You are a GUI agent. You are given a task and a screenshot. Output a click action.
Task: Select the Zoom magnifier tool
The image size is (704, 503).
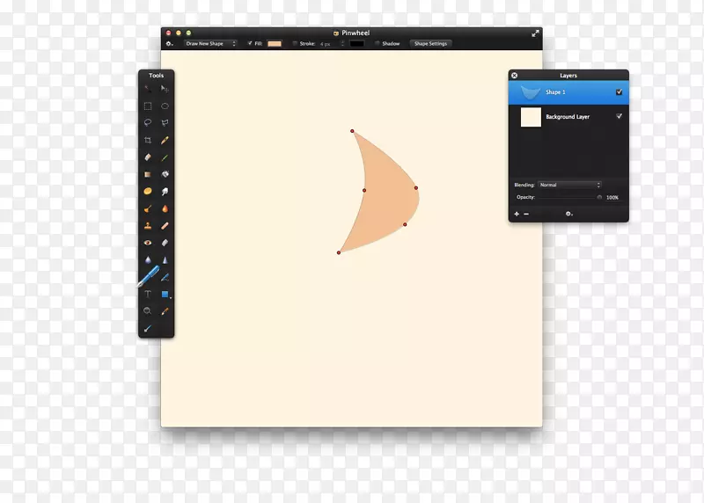(x=148, y=310)
